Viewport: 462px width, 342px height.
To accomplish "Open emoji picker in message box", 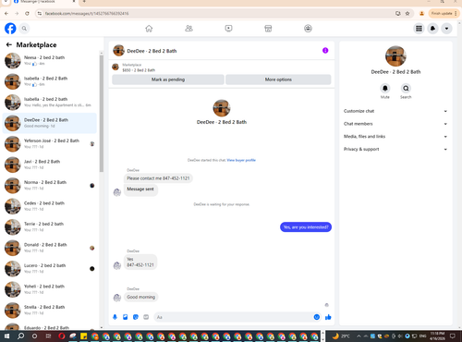I will [x=317, y=317].
